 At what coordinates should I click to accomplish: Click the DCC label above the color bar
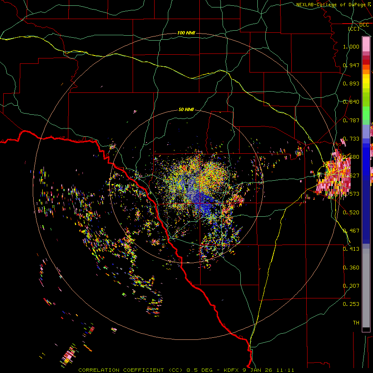click(x=364, y=25)
